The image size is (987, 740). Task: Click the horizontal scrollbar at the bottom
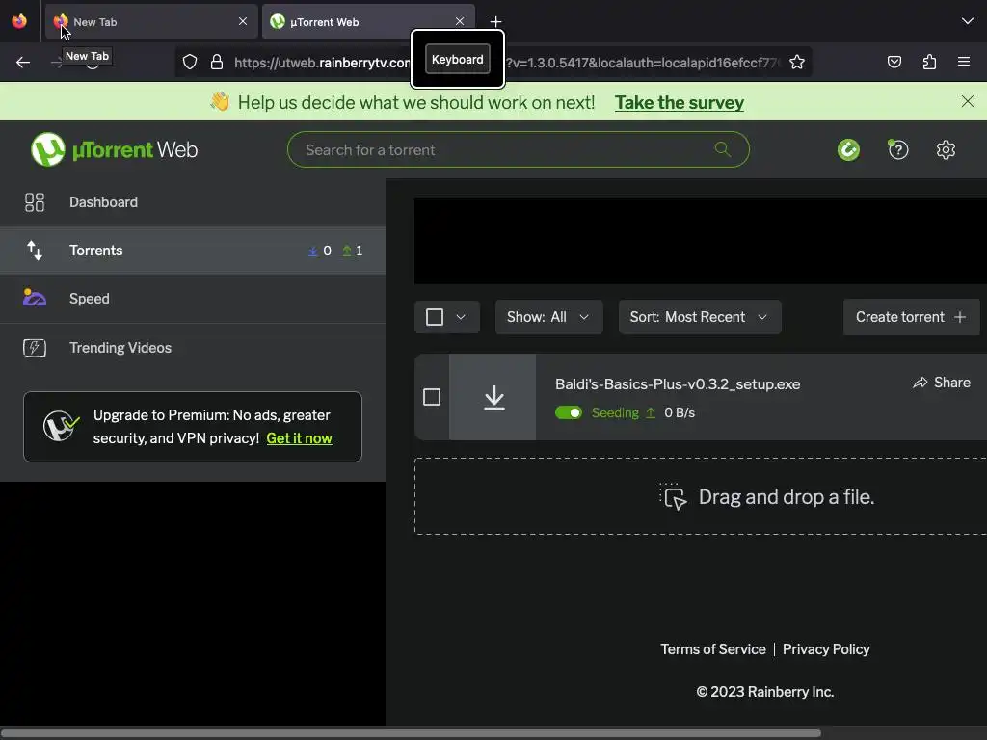click(411, 733)
